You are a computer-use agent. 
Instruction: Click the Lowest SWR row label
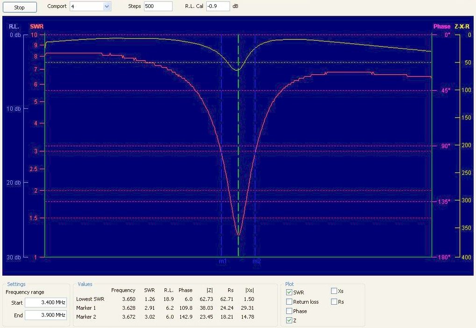[90, 299]
